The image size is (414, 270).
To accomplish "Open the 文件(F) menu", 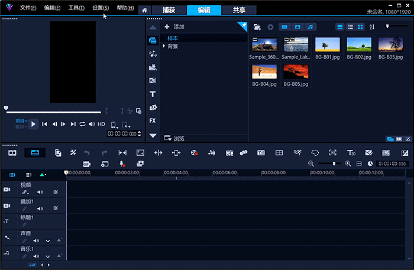I will point(28,8).
